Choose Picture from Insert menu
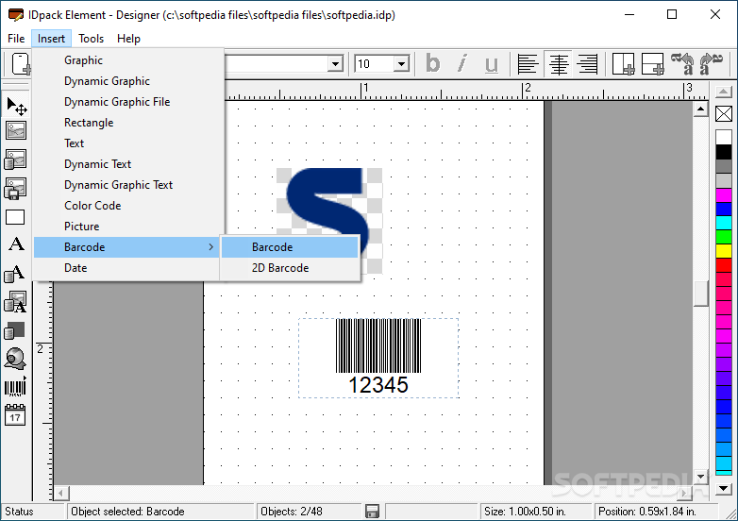 [126, 226]
